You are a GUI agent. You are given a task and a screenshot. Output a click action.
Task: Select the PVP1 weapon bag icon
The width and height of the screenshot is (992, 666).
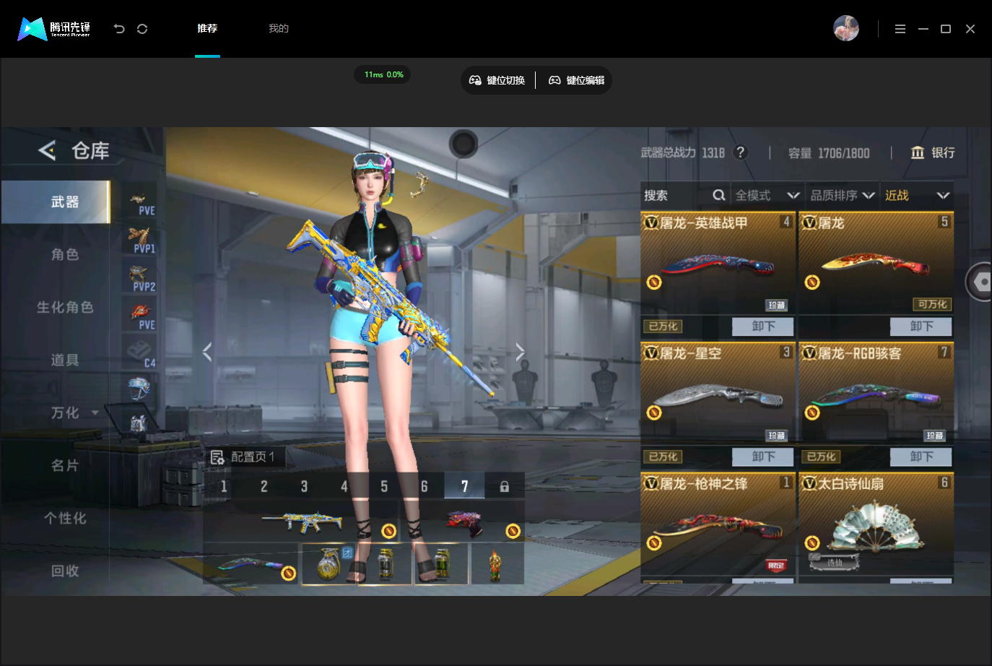point(140,240)
